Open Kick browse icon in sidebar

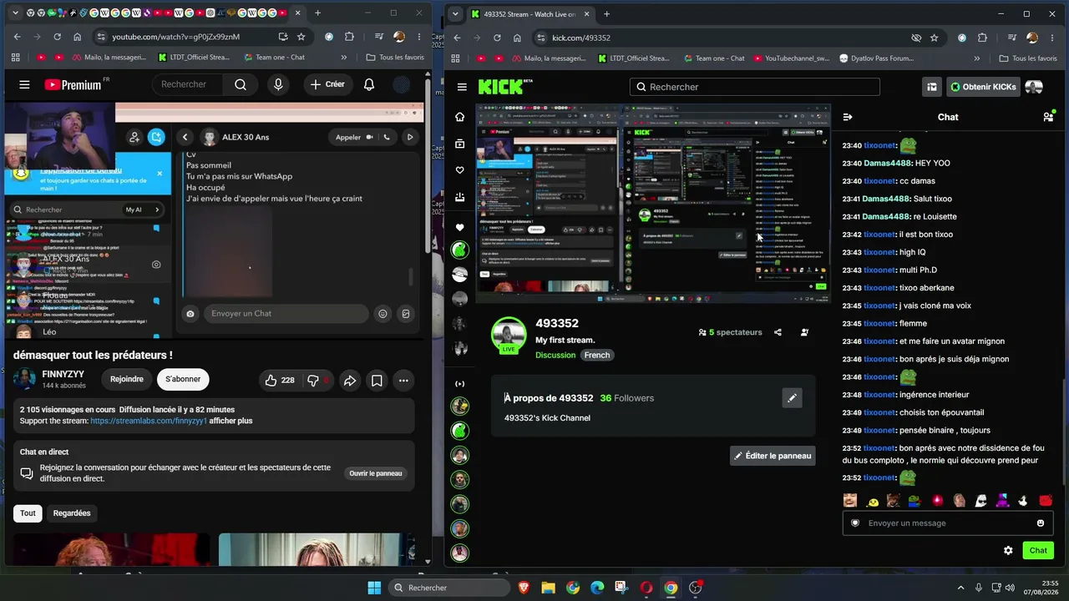[x=459, y=144]
